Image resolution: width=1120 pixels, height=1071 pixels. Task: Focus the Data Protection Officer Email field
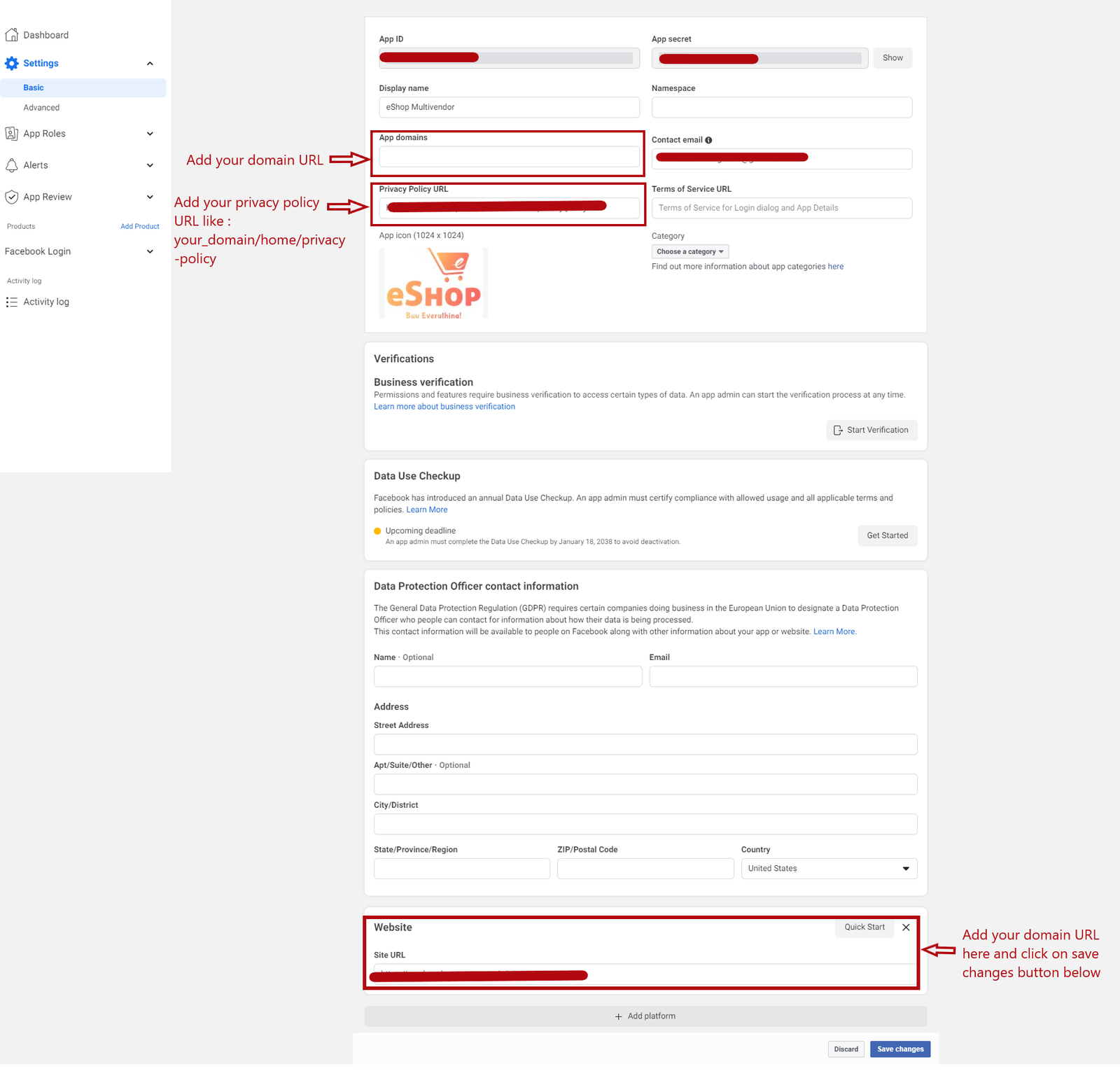(x=783, y=676)
